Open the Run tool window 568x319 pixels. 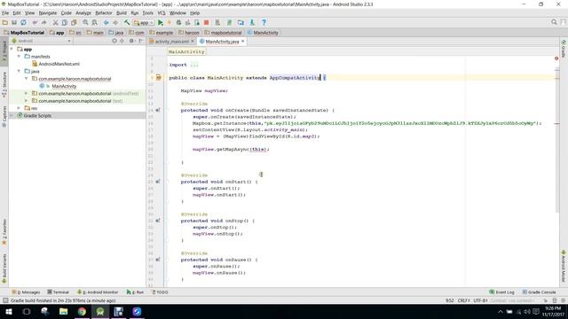(x=135, y=292)
